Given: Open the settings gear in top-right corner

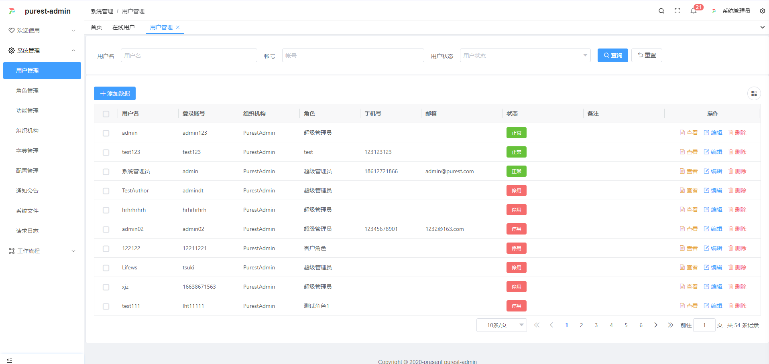Looking at the screenshot, I should pos(762,11).
